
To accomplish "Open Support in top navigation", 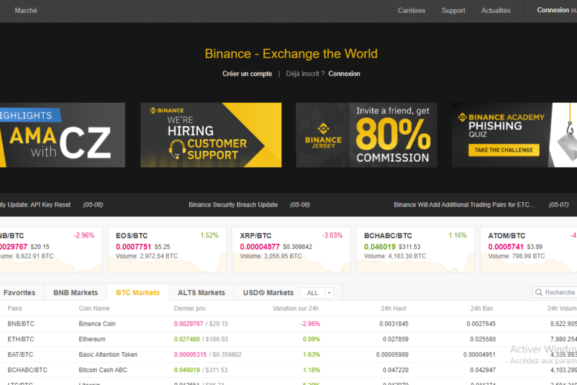I will pyautogui.click(x=453, y=11).
